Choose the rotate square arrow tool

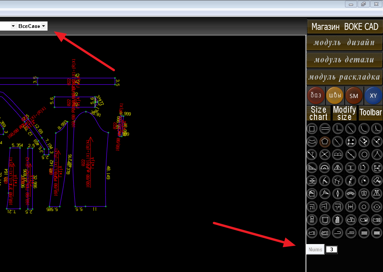click(x=364, y=168)
